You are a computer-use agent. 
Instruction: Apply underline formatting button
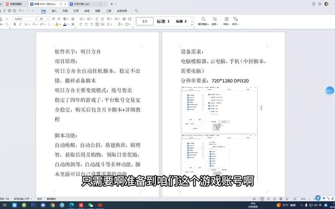[x=26, y=25]
